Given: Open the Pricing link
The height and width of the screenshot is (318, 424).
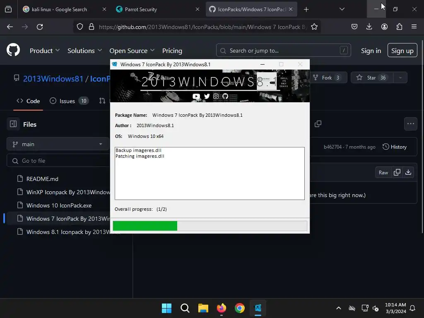Looking at the screenshot, I should (172, 51).
